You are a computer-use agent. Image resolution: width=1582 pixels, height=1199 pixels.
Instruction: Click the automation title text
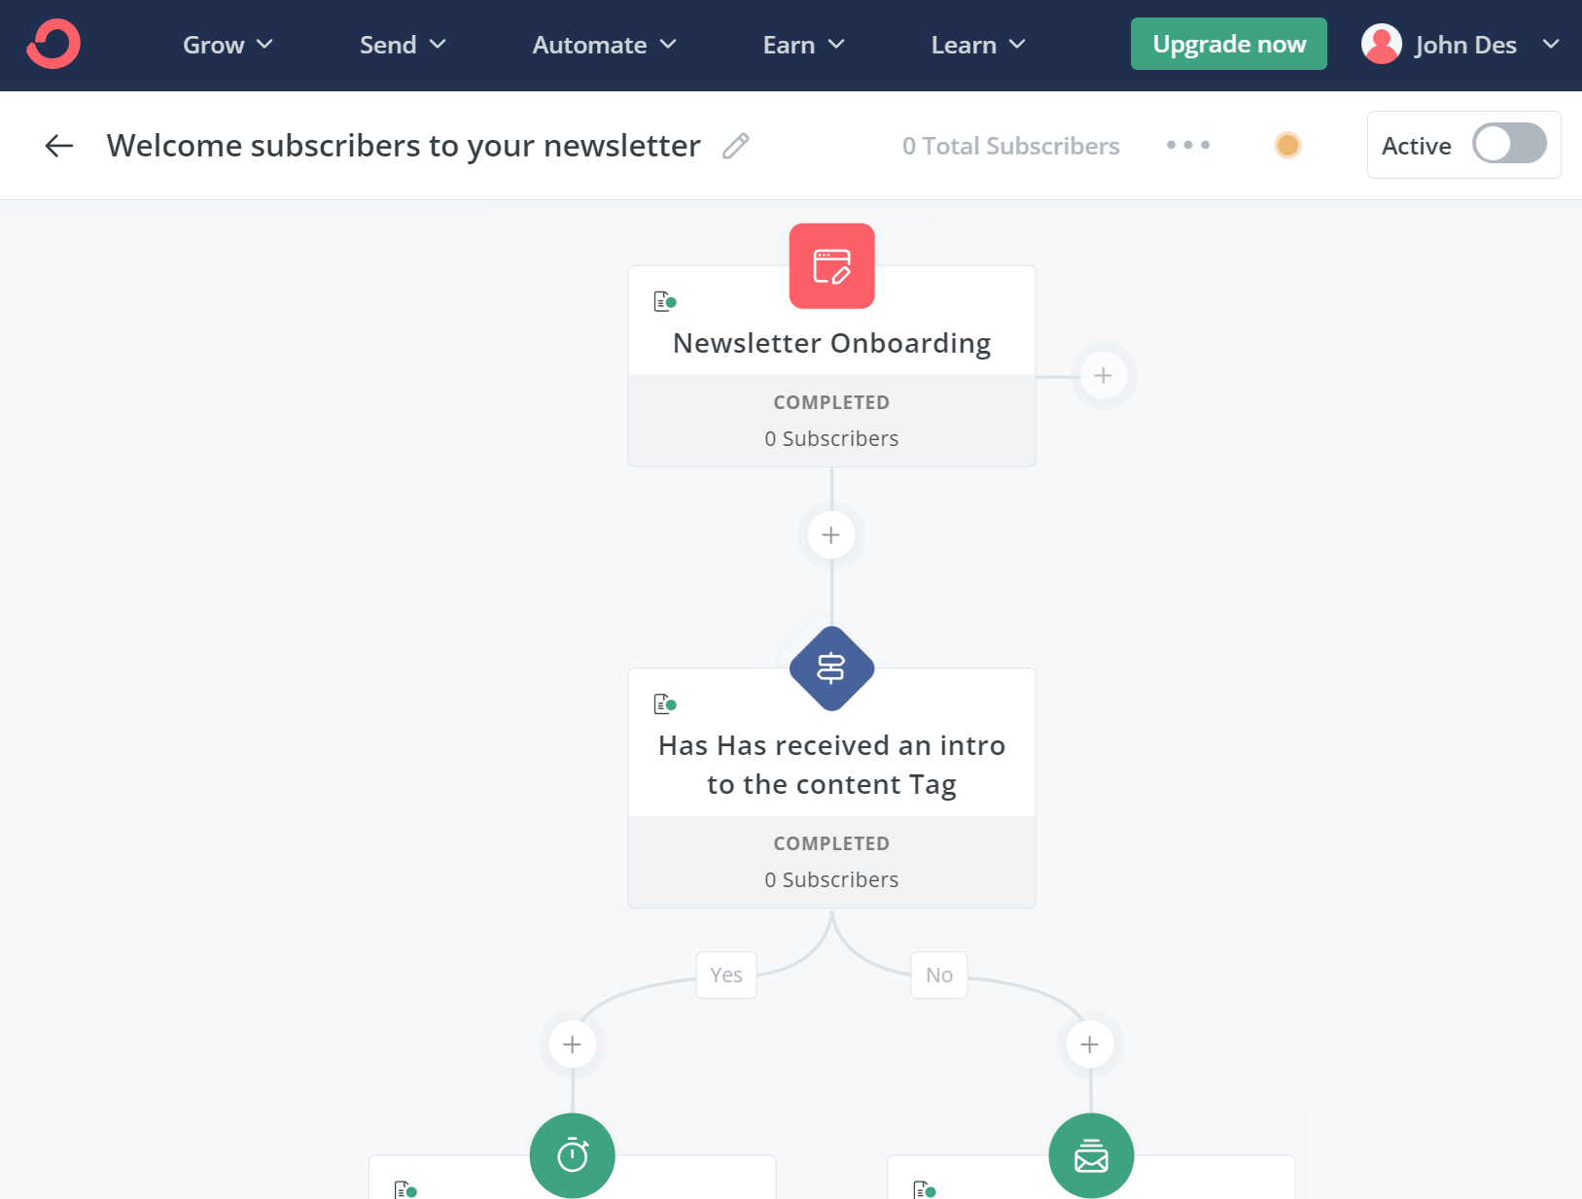pyautogui.click(x=404, y=146)
